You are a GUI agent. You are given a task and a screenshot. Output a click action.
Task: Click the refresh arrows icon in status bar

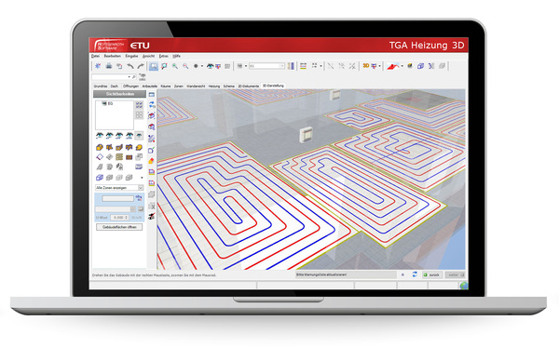(x=415, y=274)
